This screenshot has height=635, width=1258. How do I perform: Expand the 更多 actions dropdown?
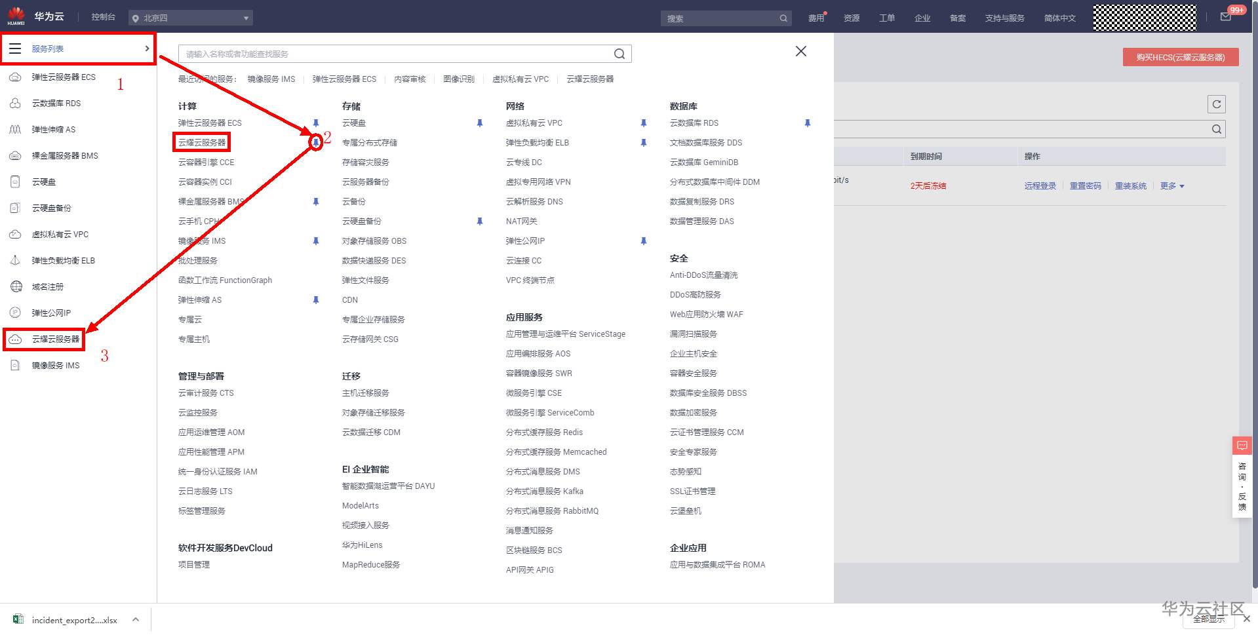[1172, 186]
